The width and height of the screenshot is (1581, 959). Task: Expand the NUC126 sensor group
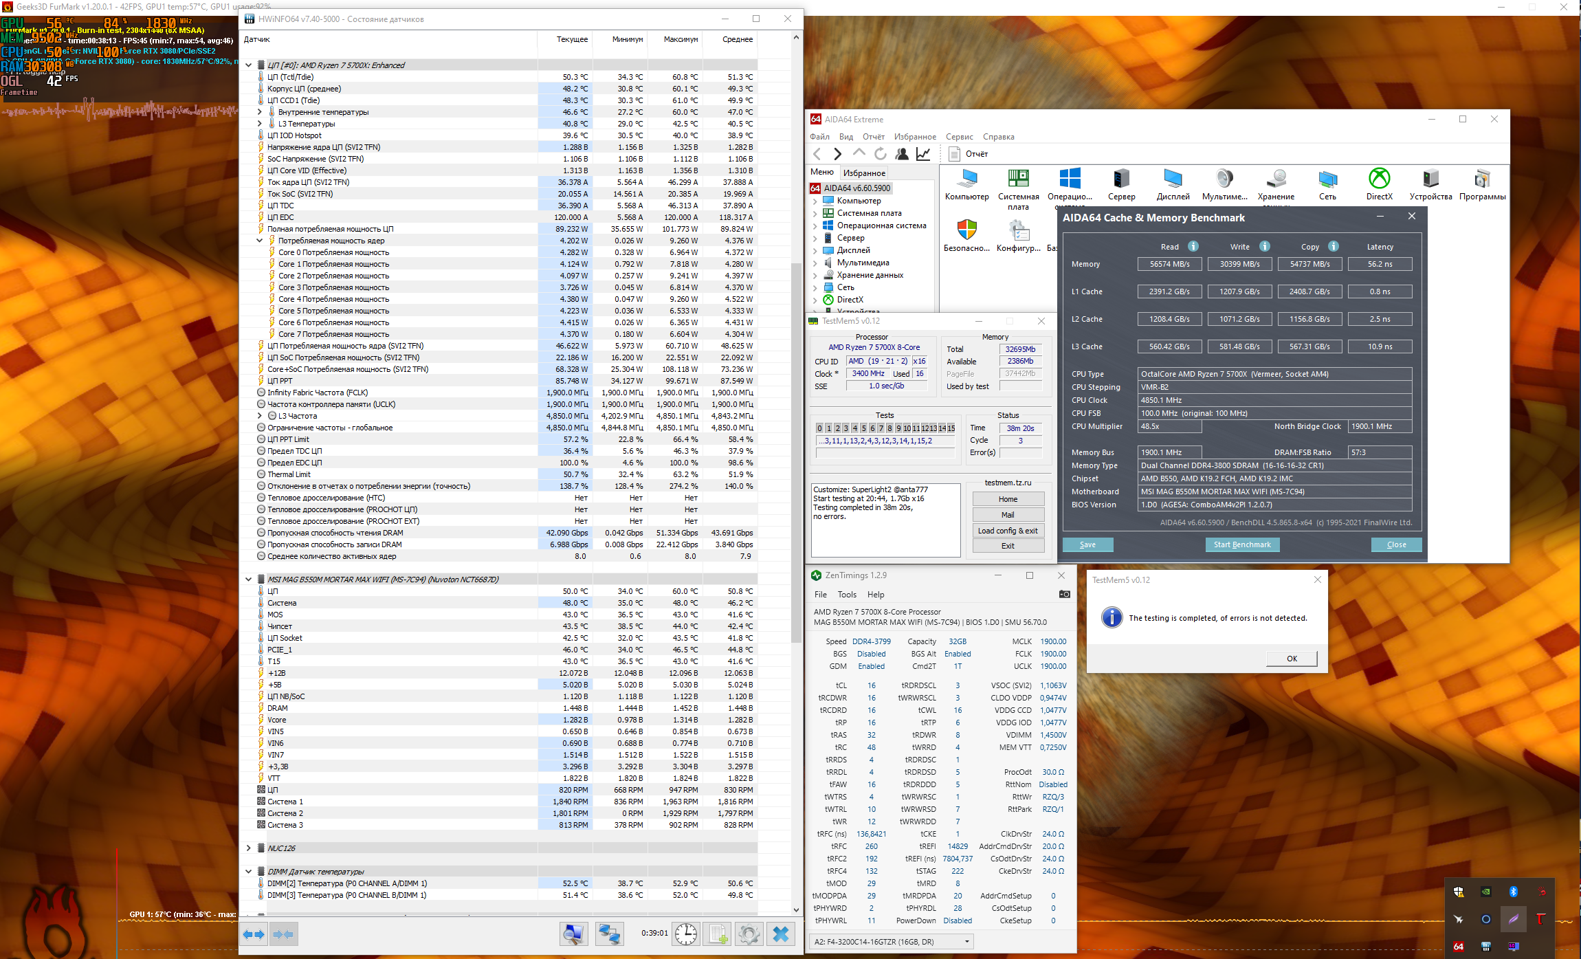tap(249, 848)
